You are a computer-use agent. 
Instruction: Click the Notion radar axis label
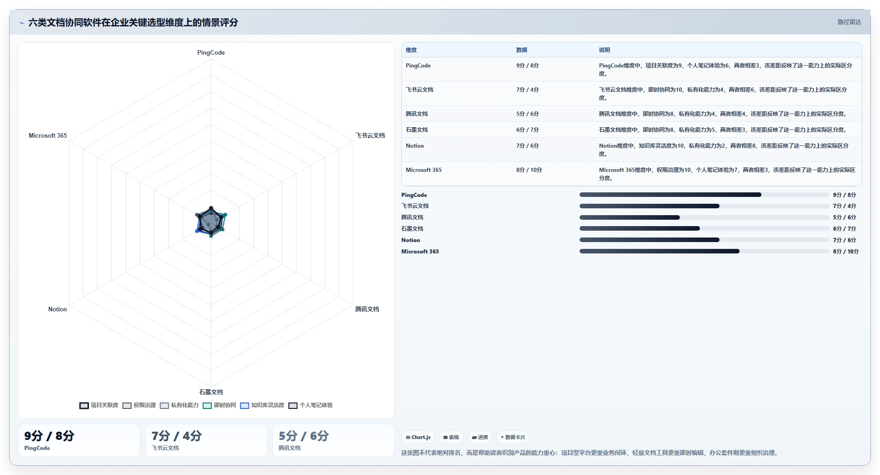click(57, 309)
